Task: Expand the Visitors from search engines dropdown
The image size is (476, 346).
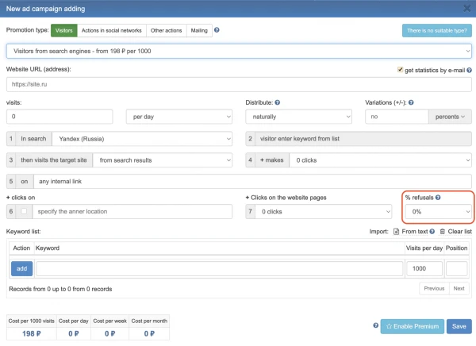Action: pos(239,51)
